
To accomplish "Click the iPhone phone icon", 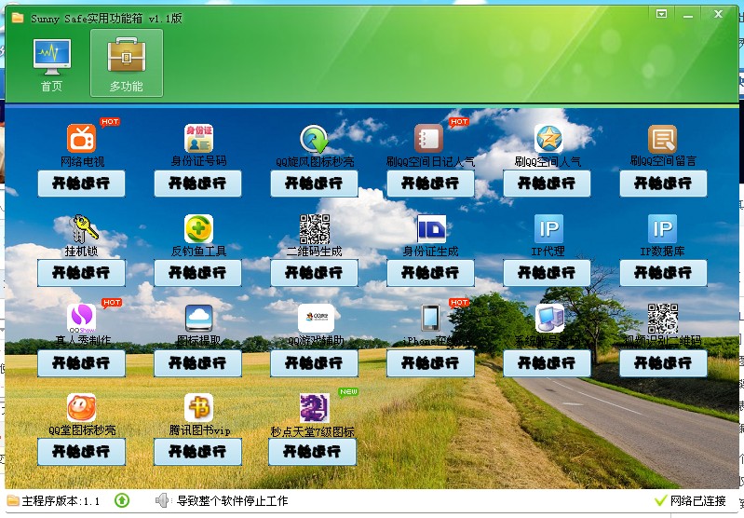I will (430, 318).
